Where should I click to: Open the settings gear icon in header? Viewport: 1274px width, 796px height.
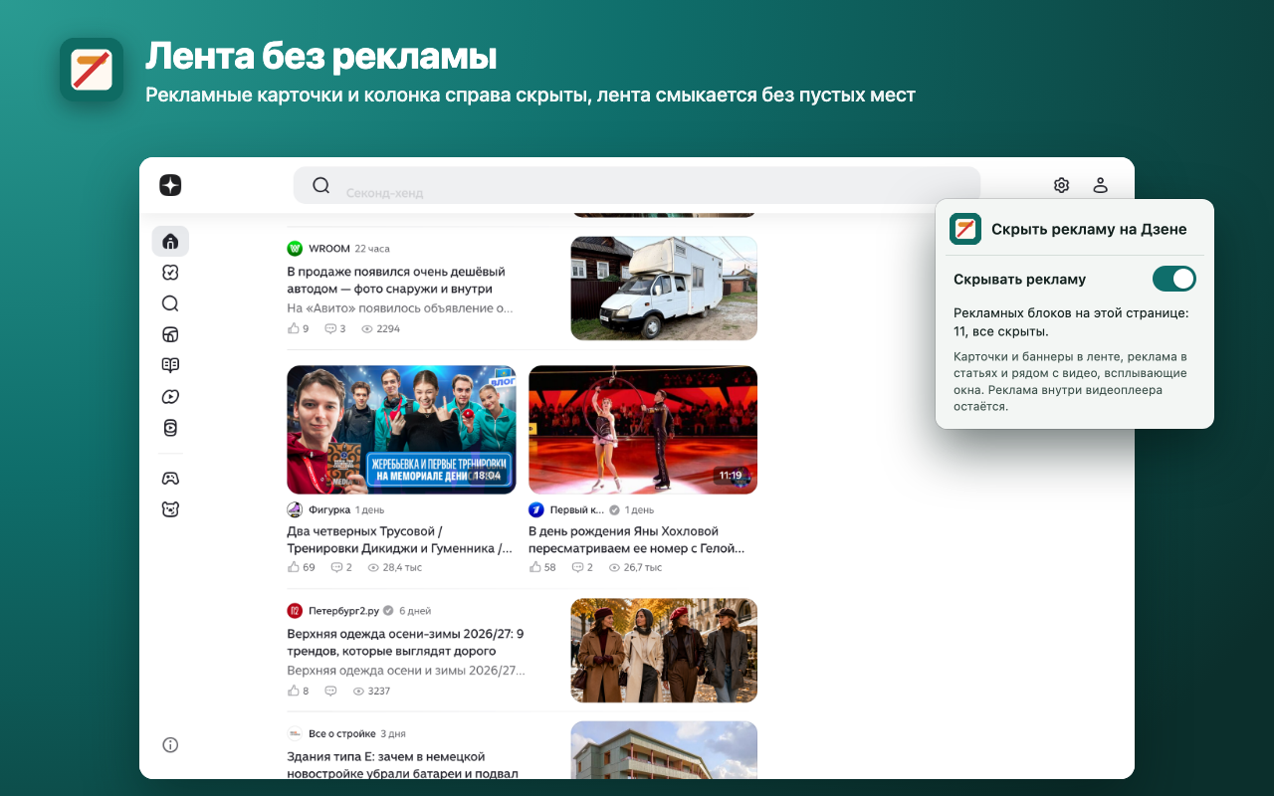pos(1061,185)
